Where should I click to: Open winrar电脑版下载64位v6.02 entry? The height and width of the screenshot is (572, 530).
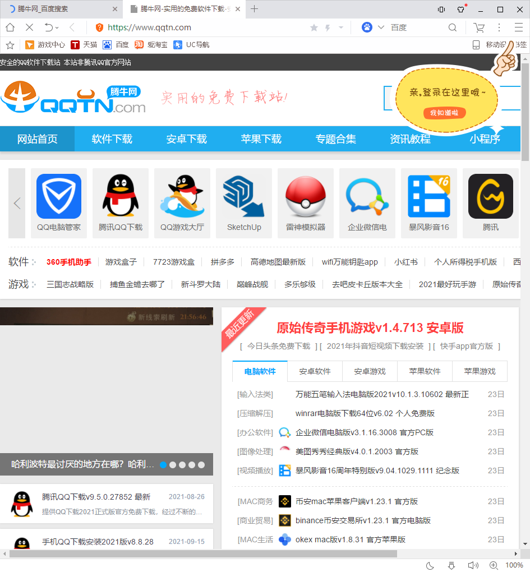tap(365, 414)
